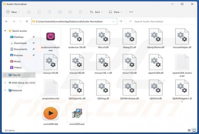Open the See more ellipsis menu
199x134 pixels.
(x=131, y=12)
